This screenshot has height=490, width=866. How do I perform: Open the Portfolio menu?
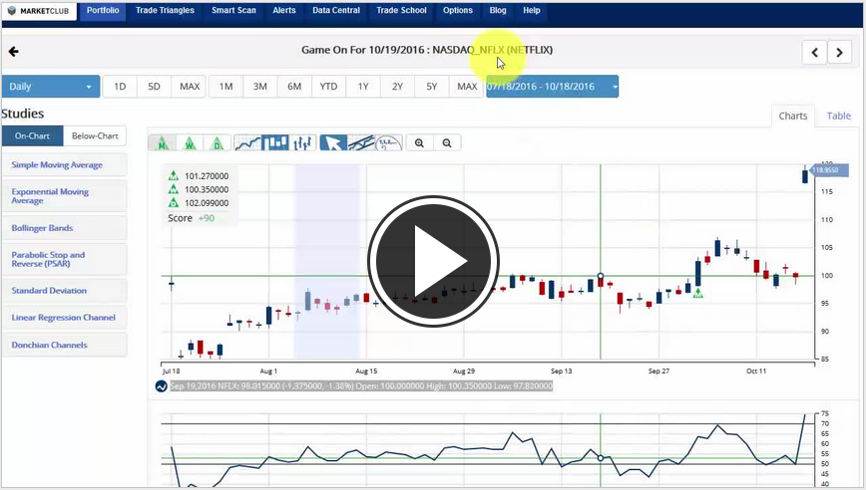pyautogui.click(x=103, y=11)
